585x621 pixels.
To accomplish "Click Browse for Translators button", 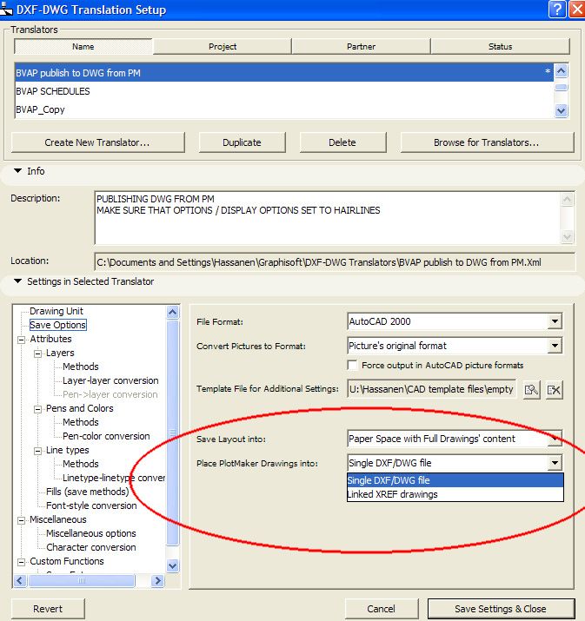I will tap(487, 142).
